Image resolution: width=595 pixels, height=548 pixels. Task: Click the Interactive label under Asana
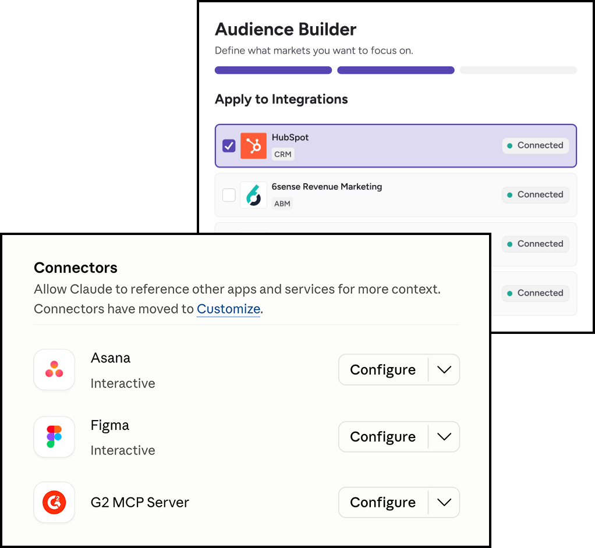pyautogui.click(x=123, y=383)
